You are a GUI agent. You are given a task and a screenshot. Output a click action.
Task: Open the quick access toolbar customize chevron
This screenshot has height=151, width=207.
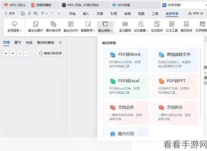coord(59,13)
